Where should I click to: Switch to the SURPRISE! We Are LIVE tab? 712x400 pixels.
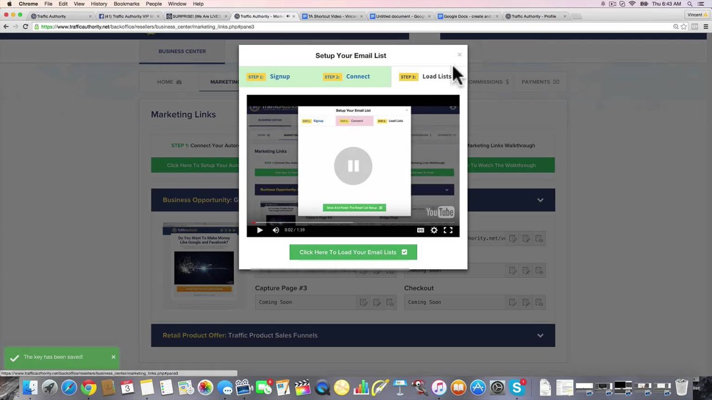[x=196, y=16]
